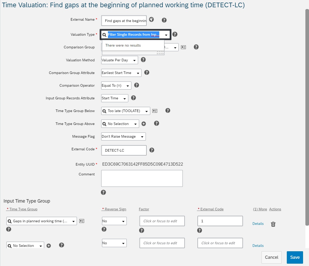Click inside the Comment text area
This screenshot has width=309, height=266.
tap(142, 178)
